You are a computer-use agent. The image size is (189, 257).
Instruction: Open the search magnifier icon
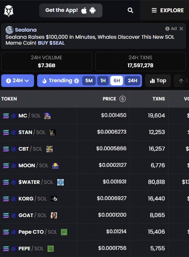pos(130,10)
